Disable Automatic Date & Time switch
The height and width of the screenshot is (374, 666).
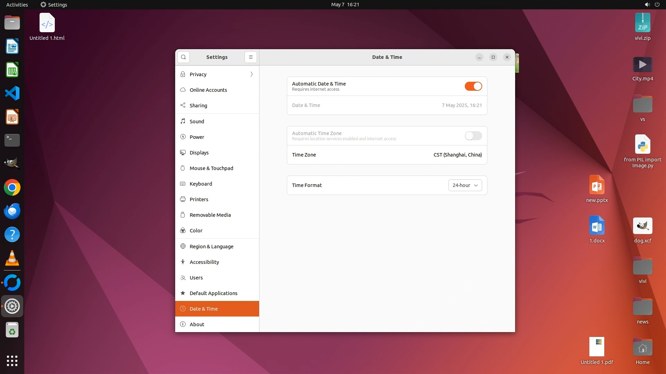[x=473, y=86]
